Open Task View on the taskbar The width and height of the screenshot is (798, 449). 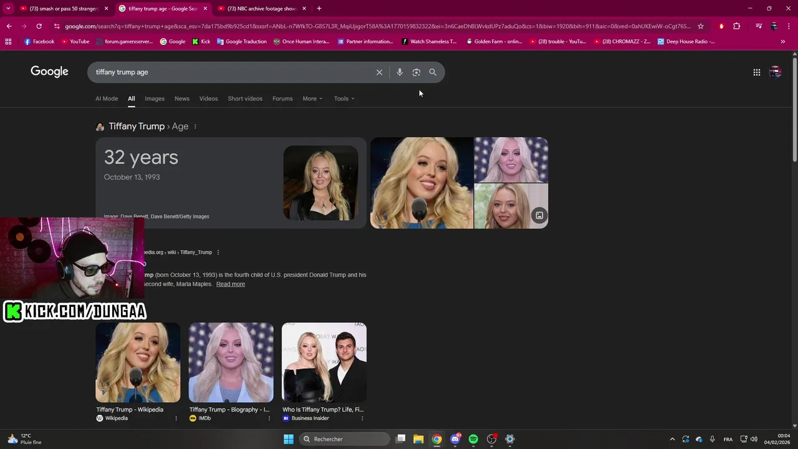coord(400,439)
